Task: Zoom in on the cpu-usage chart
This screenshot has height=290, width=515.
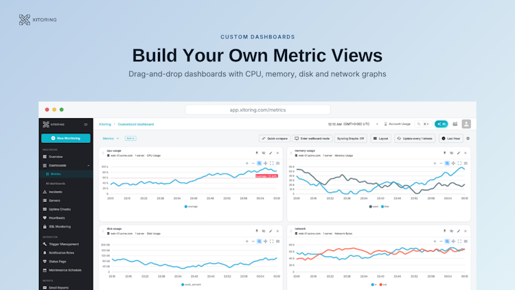Action: [x=247, y=163]
